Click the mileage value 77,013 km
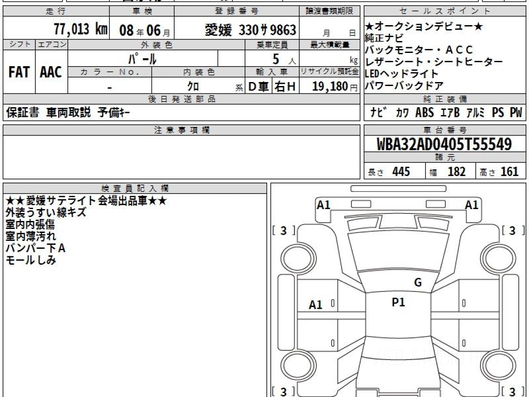529x397 pixels. (81, 30)
